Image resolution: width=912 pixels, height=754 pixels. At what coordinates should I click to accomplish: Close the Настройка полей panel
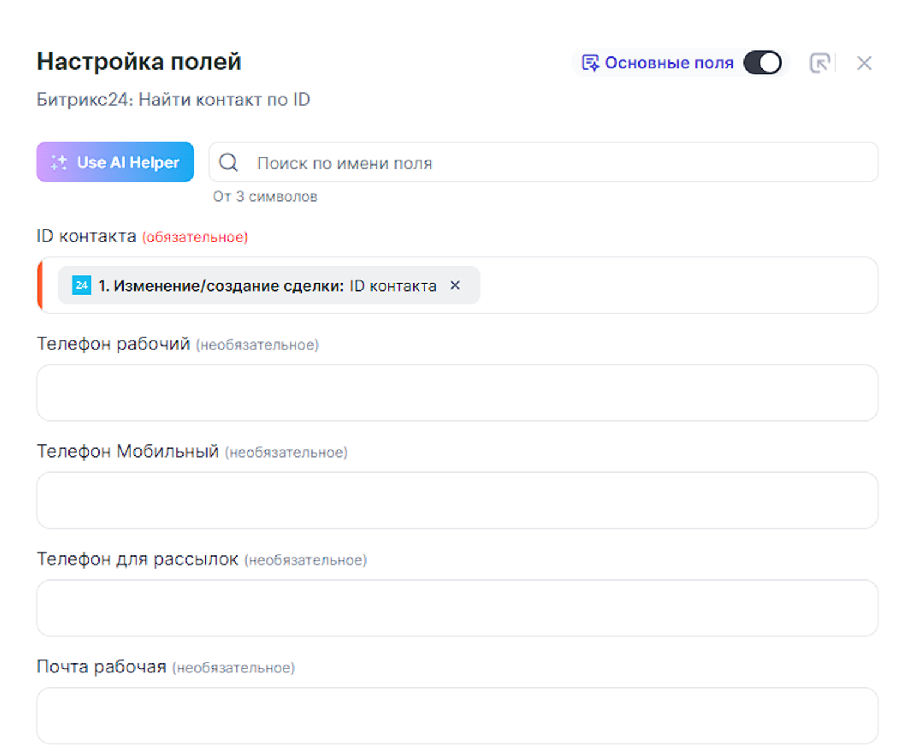864,63
